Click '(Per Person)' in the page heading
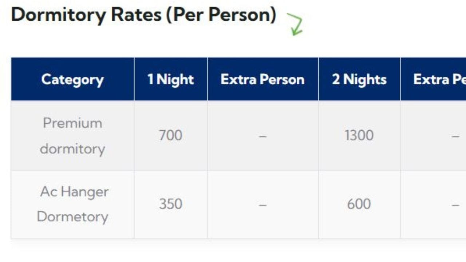Image resolution: width=466 pixels, height=262 pixels. (x=221, y=15)
